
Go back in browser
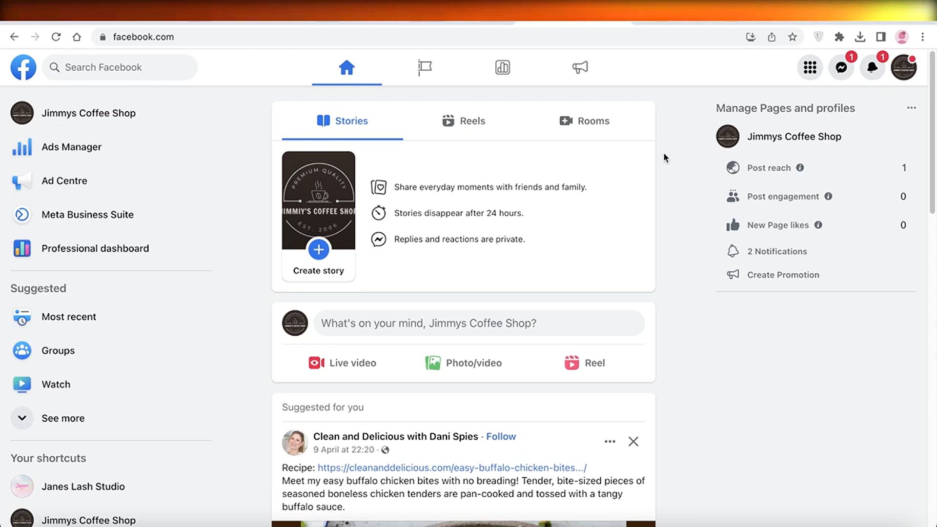point(14,37)
